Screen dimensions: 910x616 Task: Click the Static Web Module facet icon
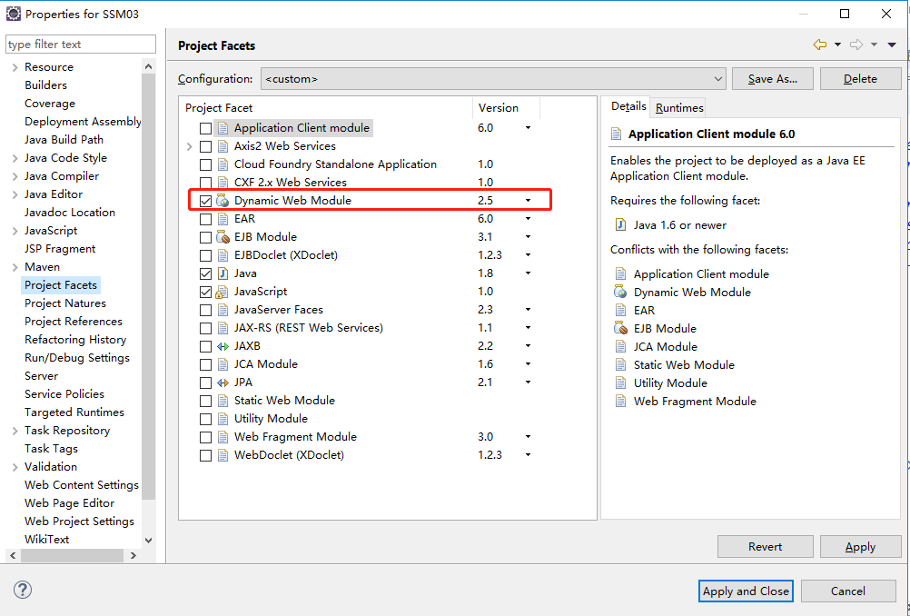click(x=223, y=401)
